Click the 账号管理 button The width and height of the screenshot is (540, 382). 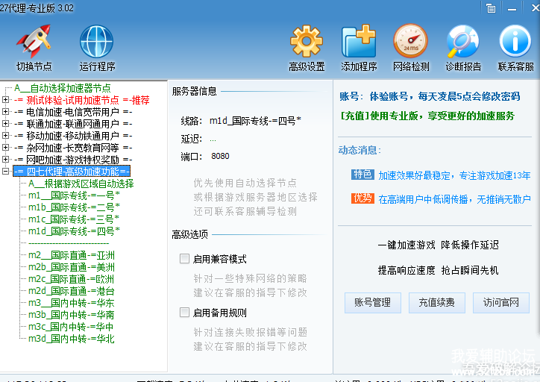(372, 303)
